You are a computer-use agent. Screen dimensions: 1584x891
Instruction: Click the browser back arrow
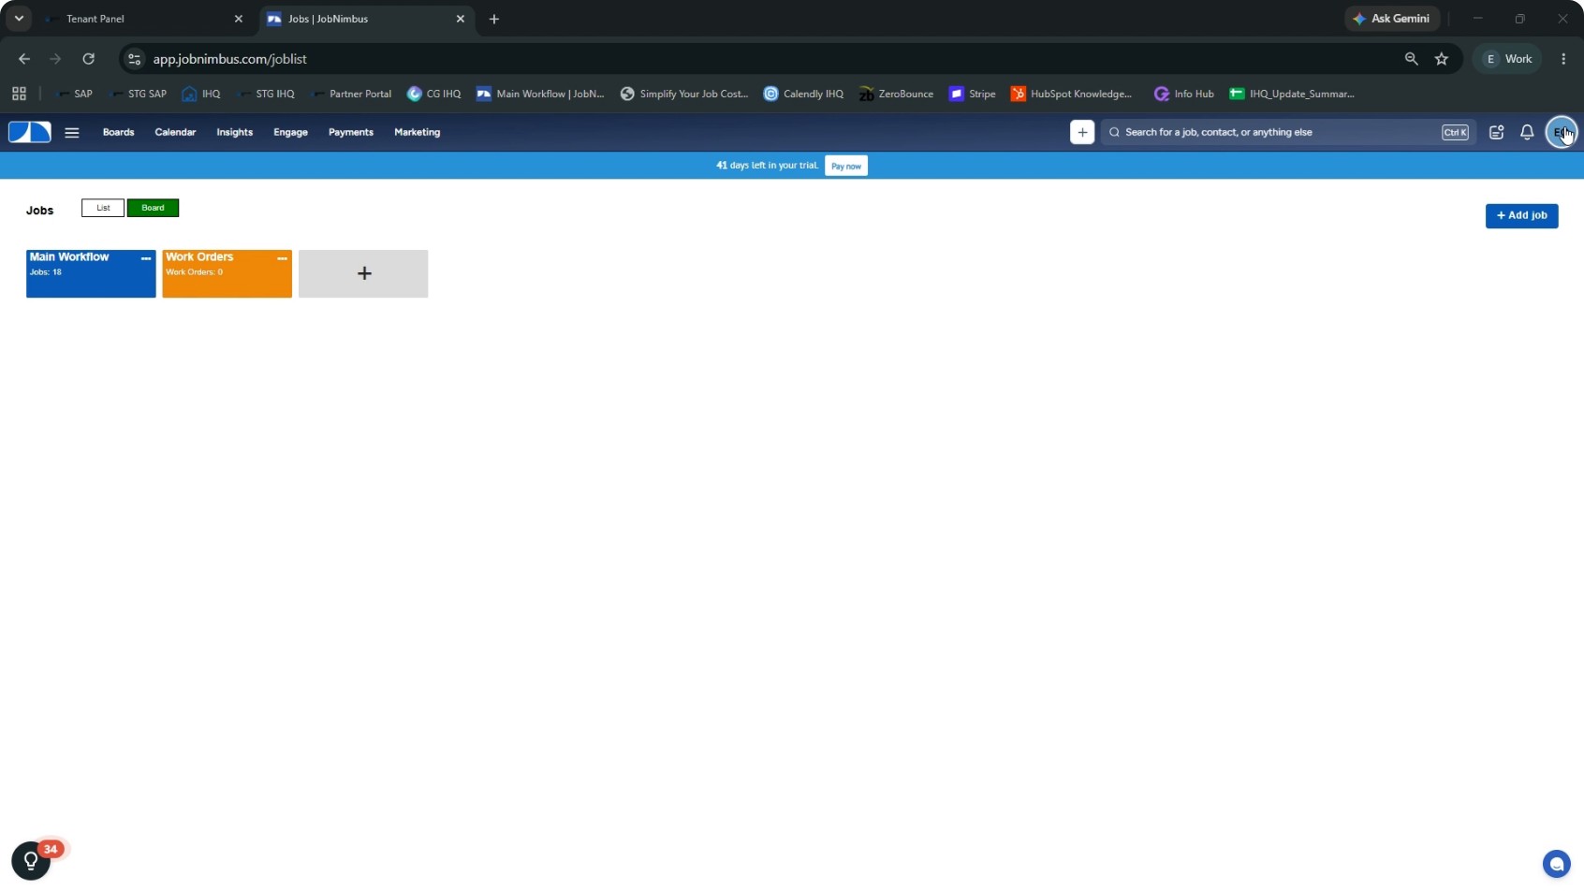[24, 59]
